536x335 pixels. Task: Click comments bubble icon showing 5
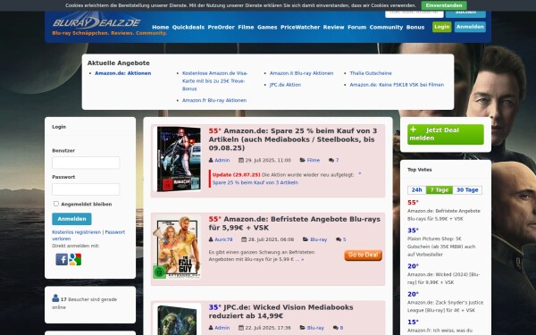[339, 239]
